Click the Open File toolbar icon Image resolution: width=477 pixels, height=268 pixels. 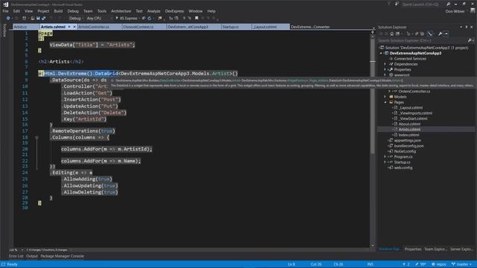pyautogui.click(x=33, y=18)
